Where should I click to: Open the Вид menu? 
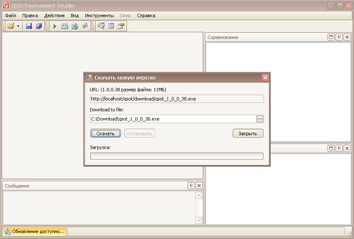coord(75,15)
